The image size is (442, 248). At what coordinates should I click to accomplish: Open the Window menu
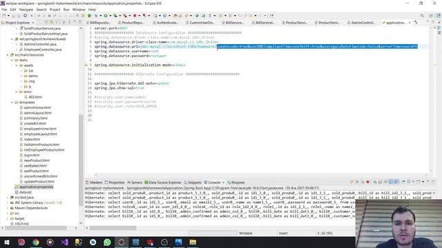[x=79, y=10]
